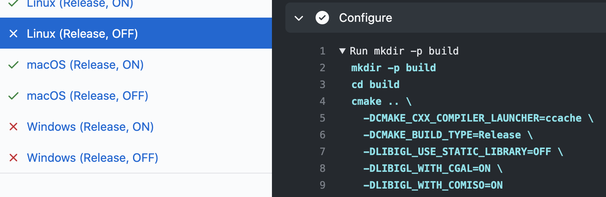Screen dimensions: 606x197
Task: Click line number 8 in the log
Action: (x=322, y=168)
